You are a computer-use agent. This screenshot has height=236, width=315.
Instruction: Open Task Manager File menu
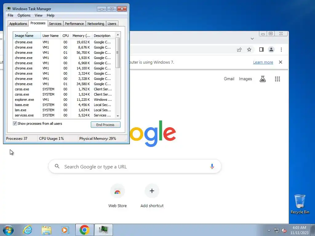coord(10,15)
